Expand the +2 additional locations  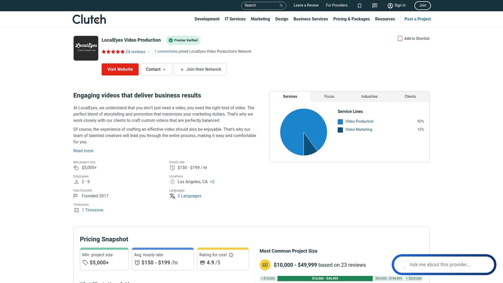212,182
